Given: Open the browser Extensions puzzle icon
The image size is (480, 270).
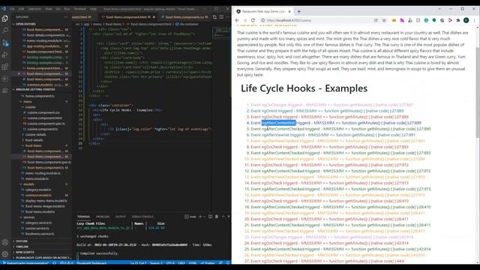Looking at the screenshot, I should click(458, 20).
